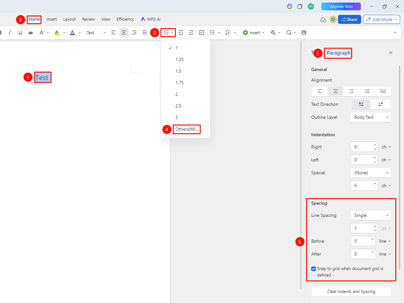The height and width of the screenshot is (303, 404).
Task: Click Clear Indents and Spacing
Action: pos(351,291)
